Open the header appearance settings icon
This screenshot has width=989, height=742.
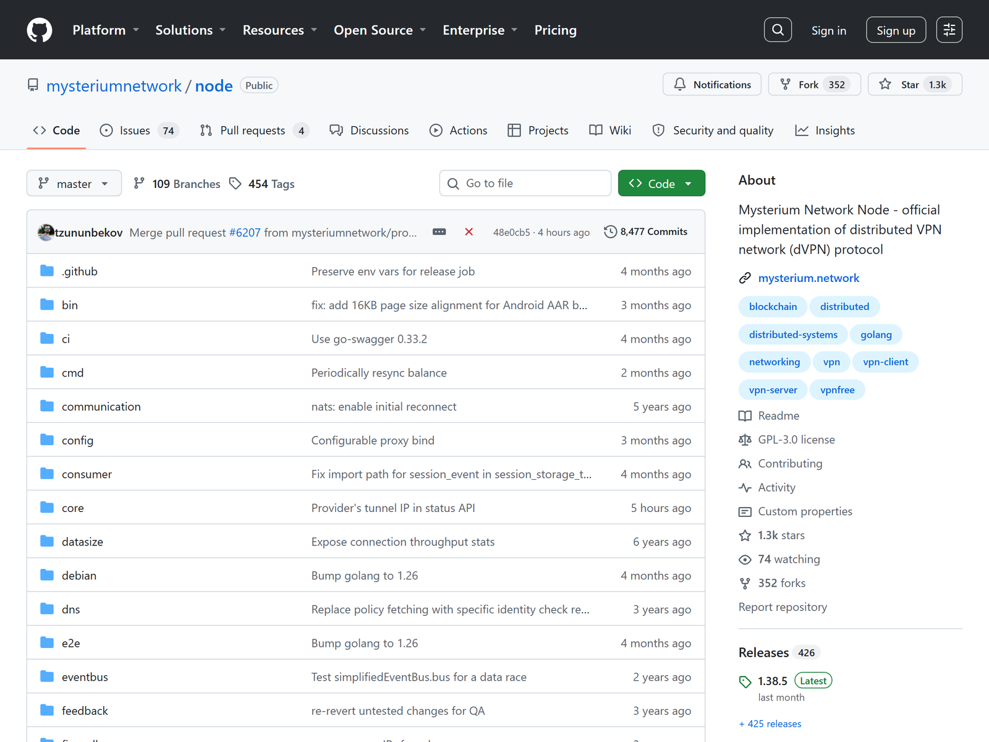click(x=949, y=30)
